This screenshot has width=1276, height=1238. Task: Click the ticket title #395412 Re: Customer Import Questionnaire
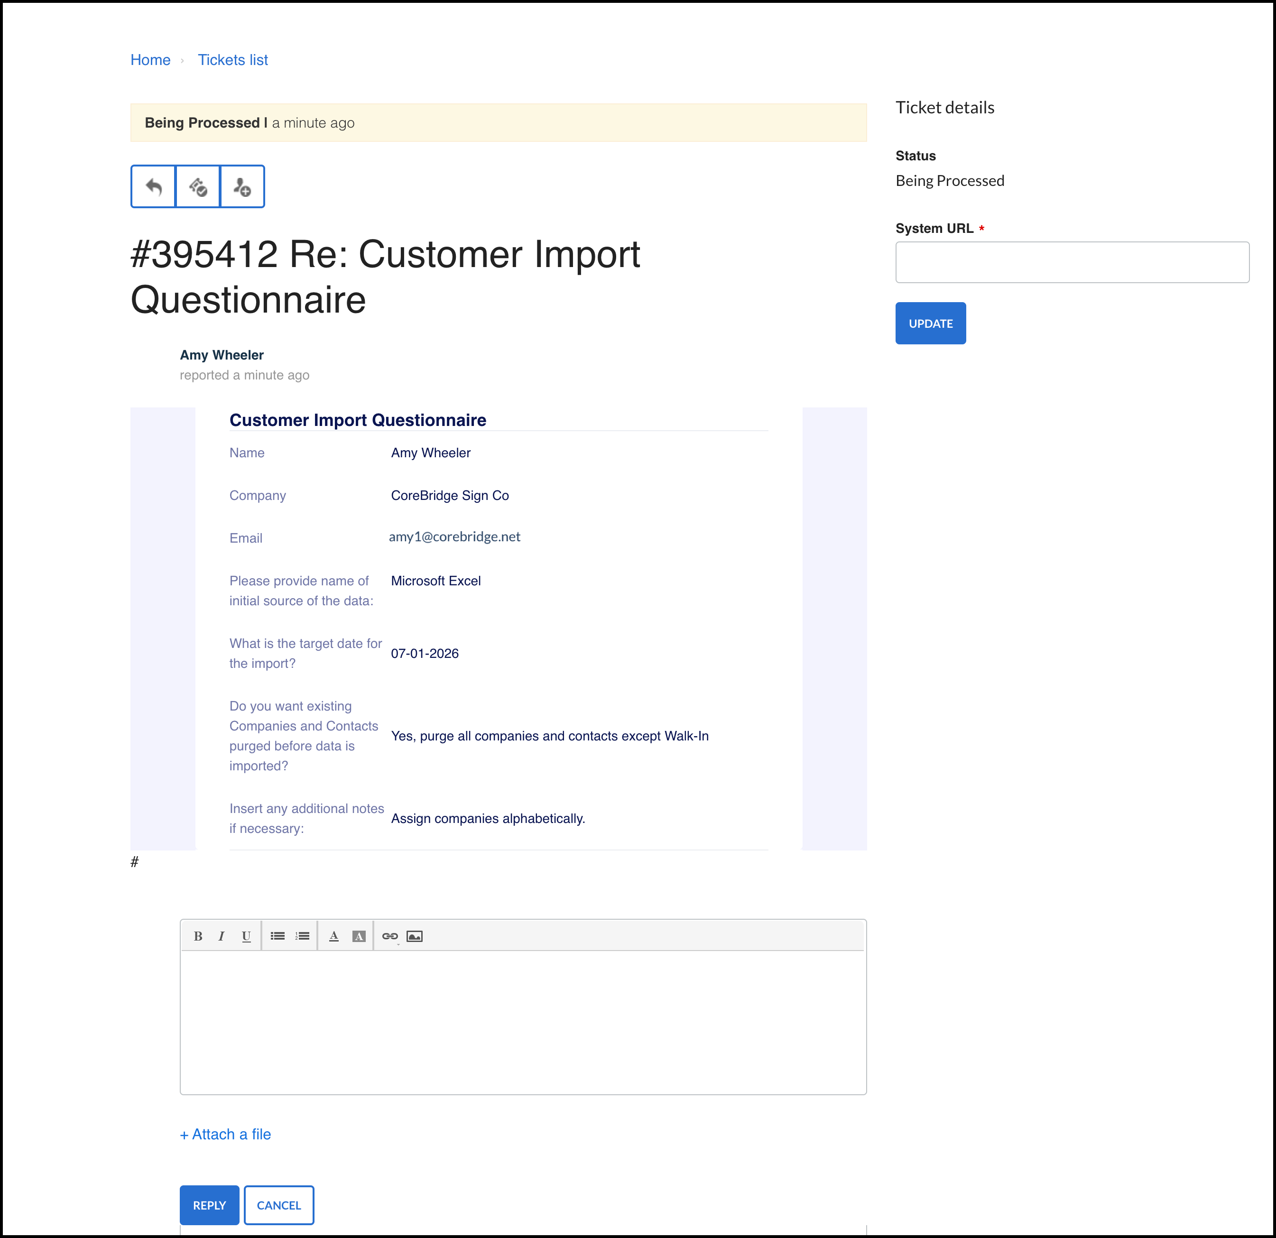(x=385, y=277)
